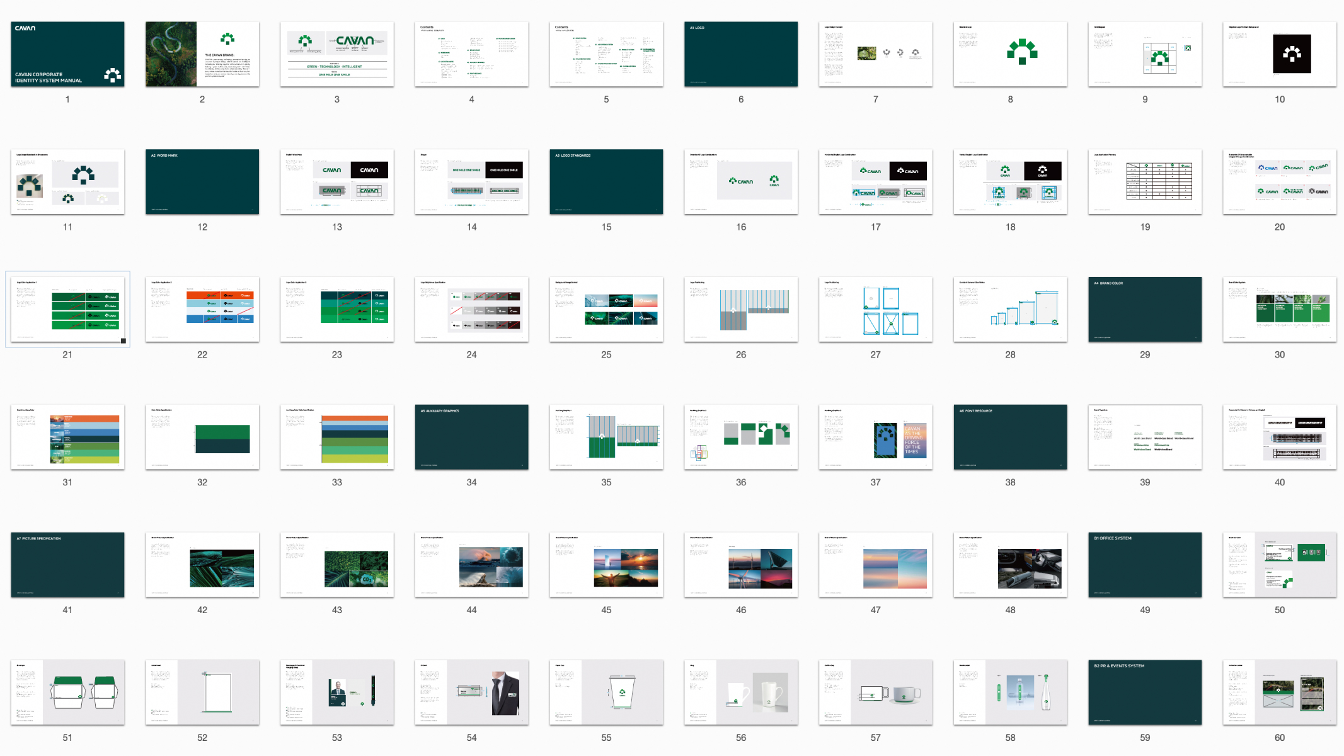Select slide 18 thumbnail

pyautogui.click(x=1011, y=182)
